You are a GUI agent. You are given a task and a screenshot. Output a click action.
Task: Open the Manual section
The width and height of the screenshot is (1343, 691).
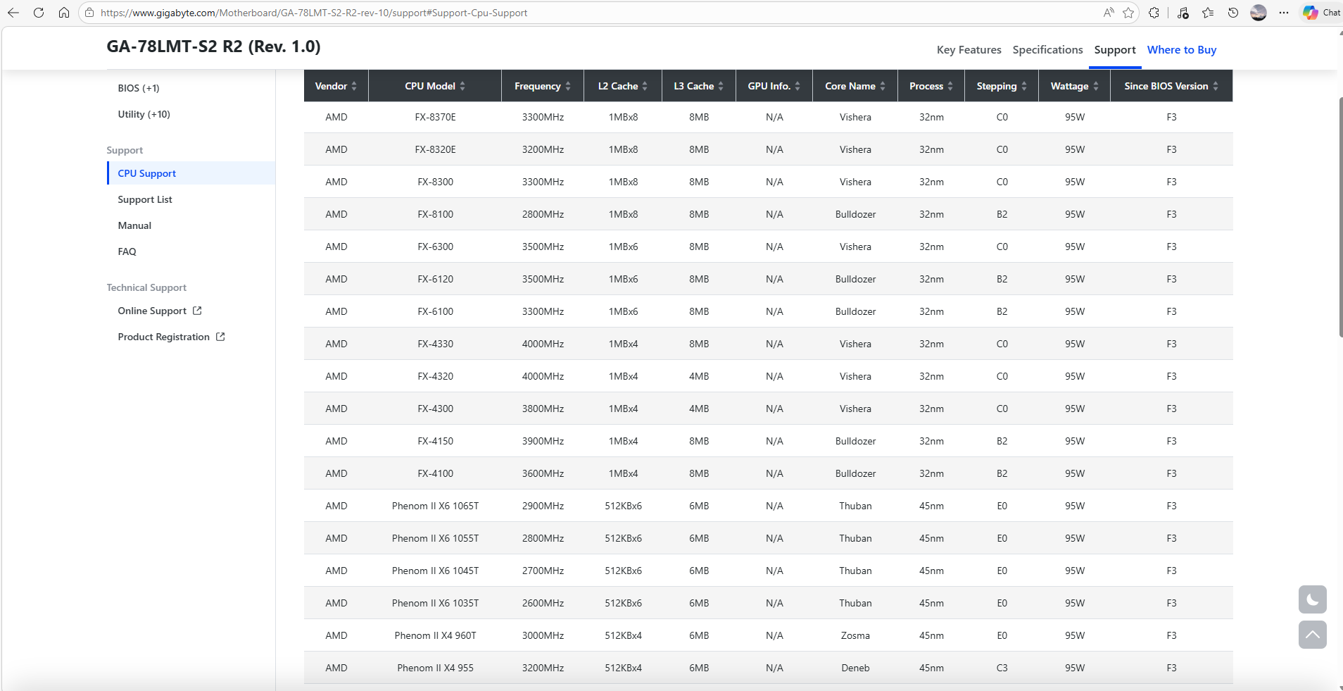coord(134,225)
